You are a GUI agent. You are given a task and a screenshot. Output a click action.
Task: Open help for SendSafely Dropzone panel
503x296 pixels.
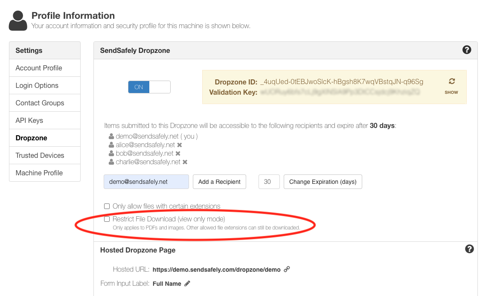[x=467, y=50]
